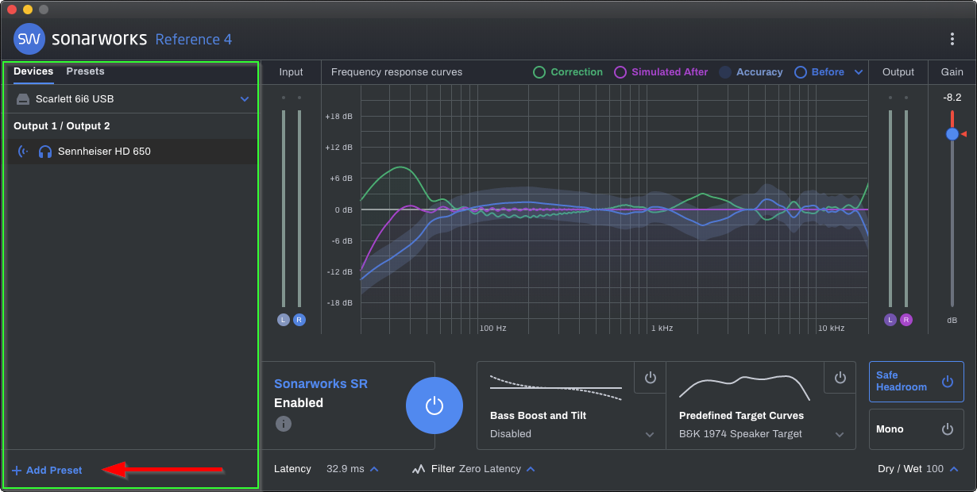Switch to the Devices tab

coord(33,71)
